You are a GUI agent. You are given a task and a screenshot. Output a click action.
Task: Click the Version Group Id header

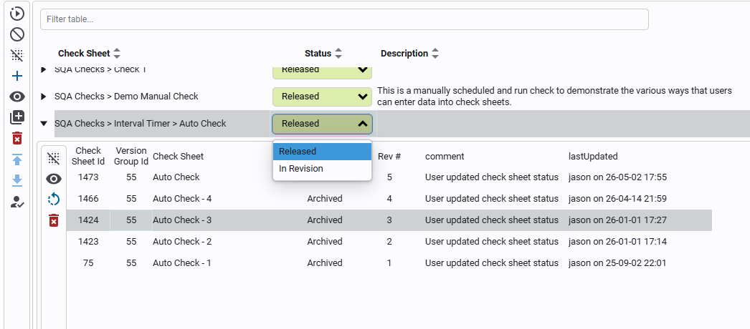coord(131,156)
